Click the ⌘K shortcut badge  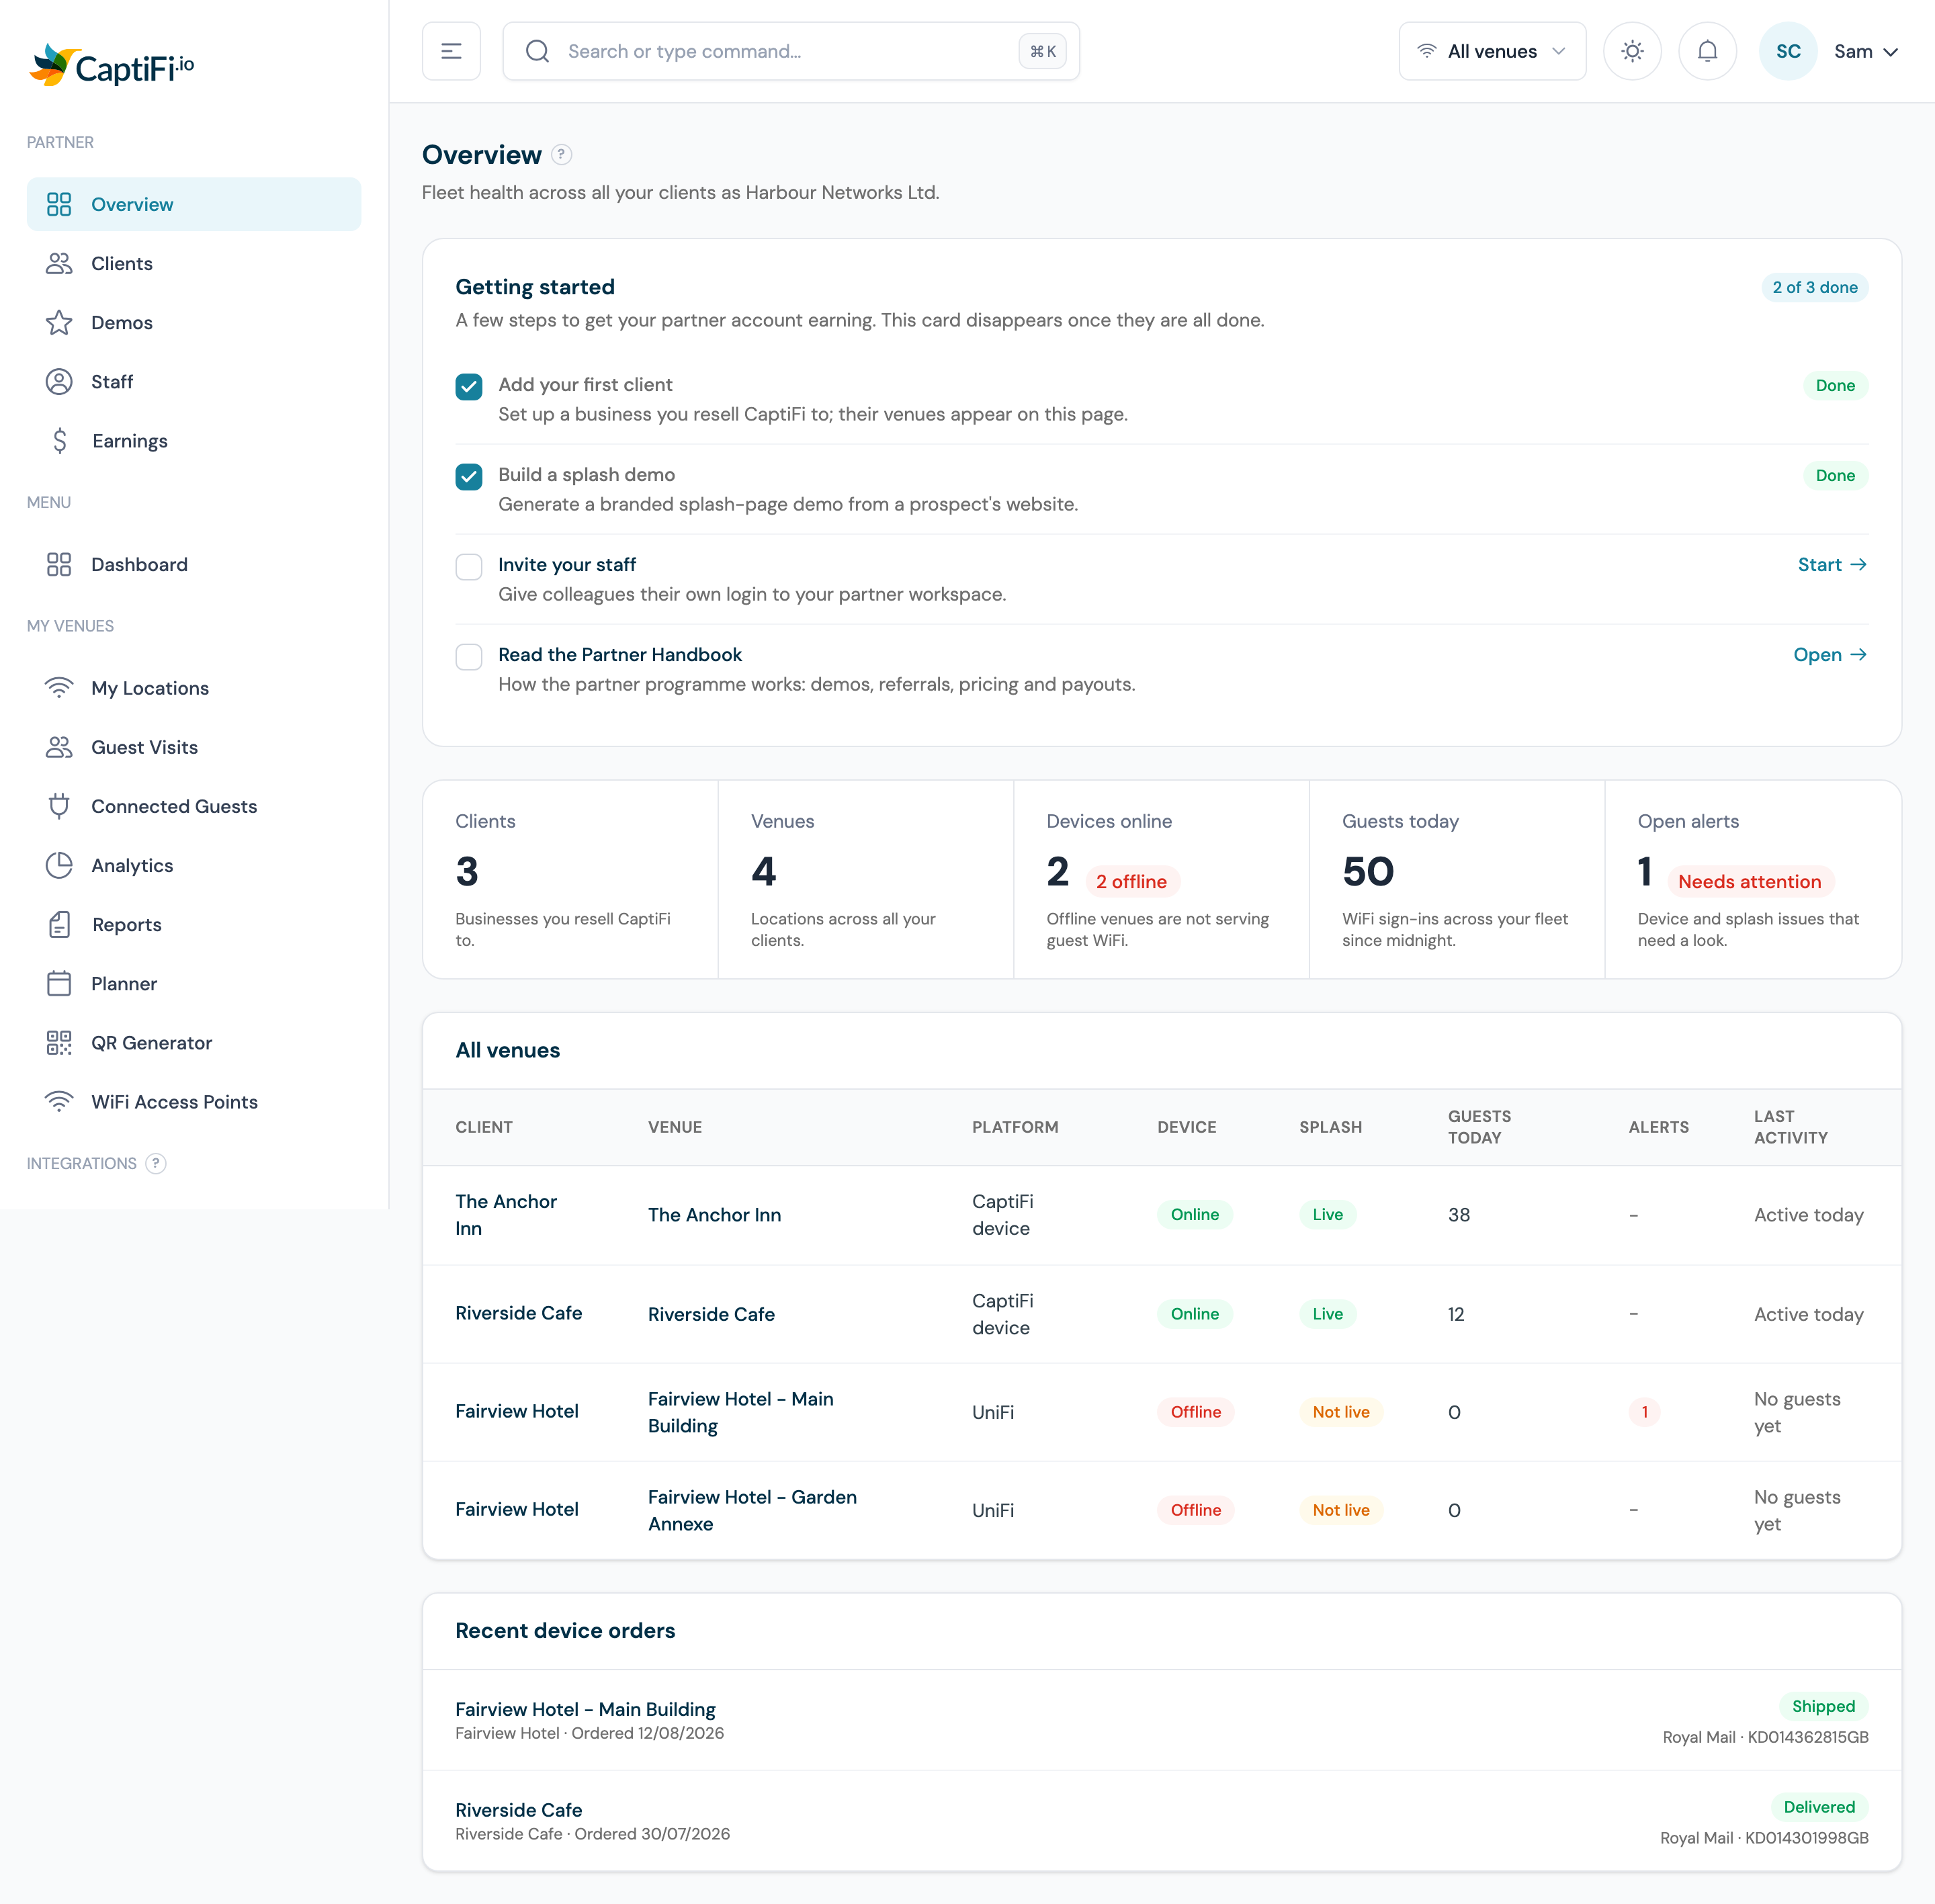coord(1042,51)
